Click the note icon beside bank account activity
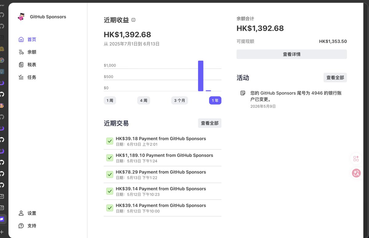This screenshot has width=369, height=238. [243, 93]
